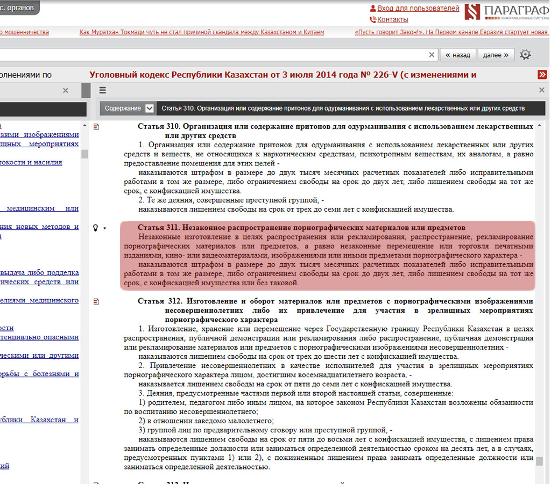
Task: Close the left sidebar panel
Action: [x=66, y=90]
